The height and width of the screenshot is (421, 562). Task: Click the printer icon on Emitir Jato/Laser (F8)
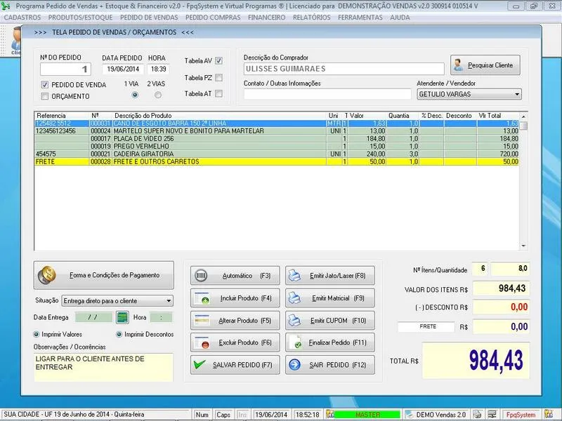click(296, 276)
